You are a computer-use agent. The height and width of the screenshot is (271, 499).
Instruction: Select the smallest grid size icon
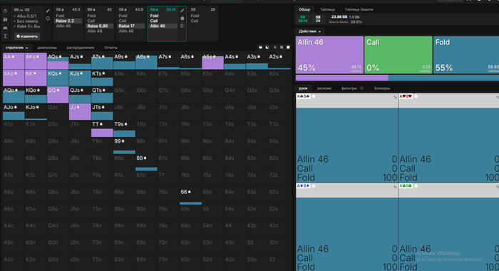275,48
